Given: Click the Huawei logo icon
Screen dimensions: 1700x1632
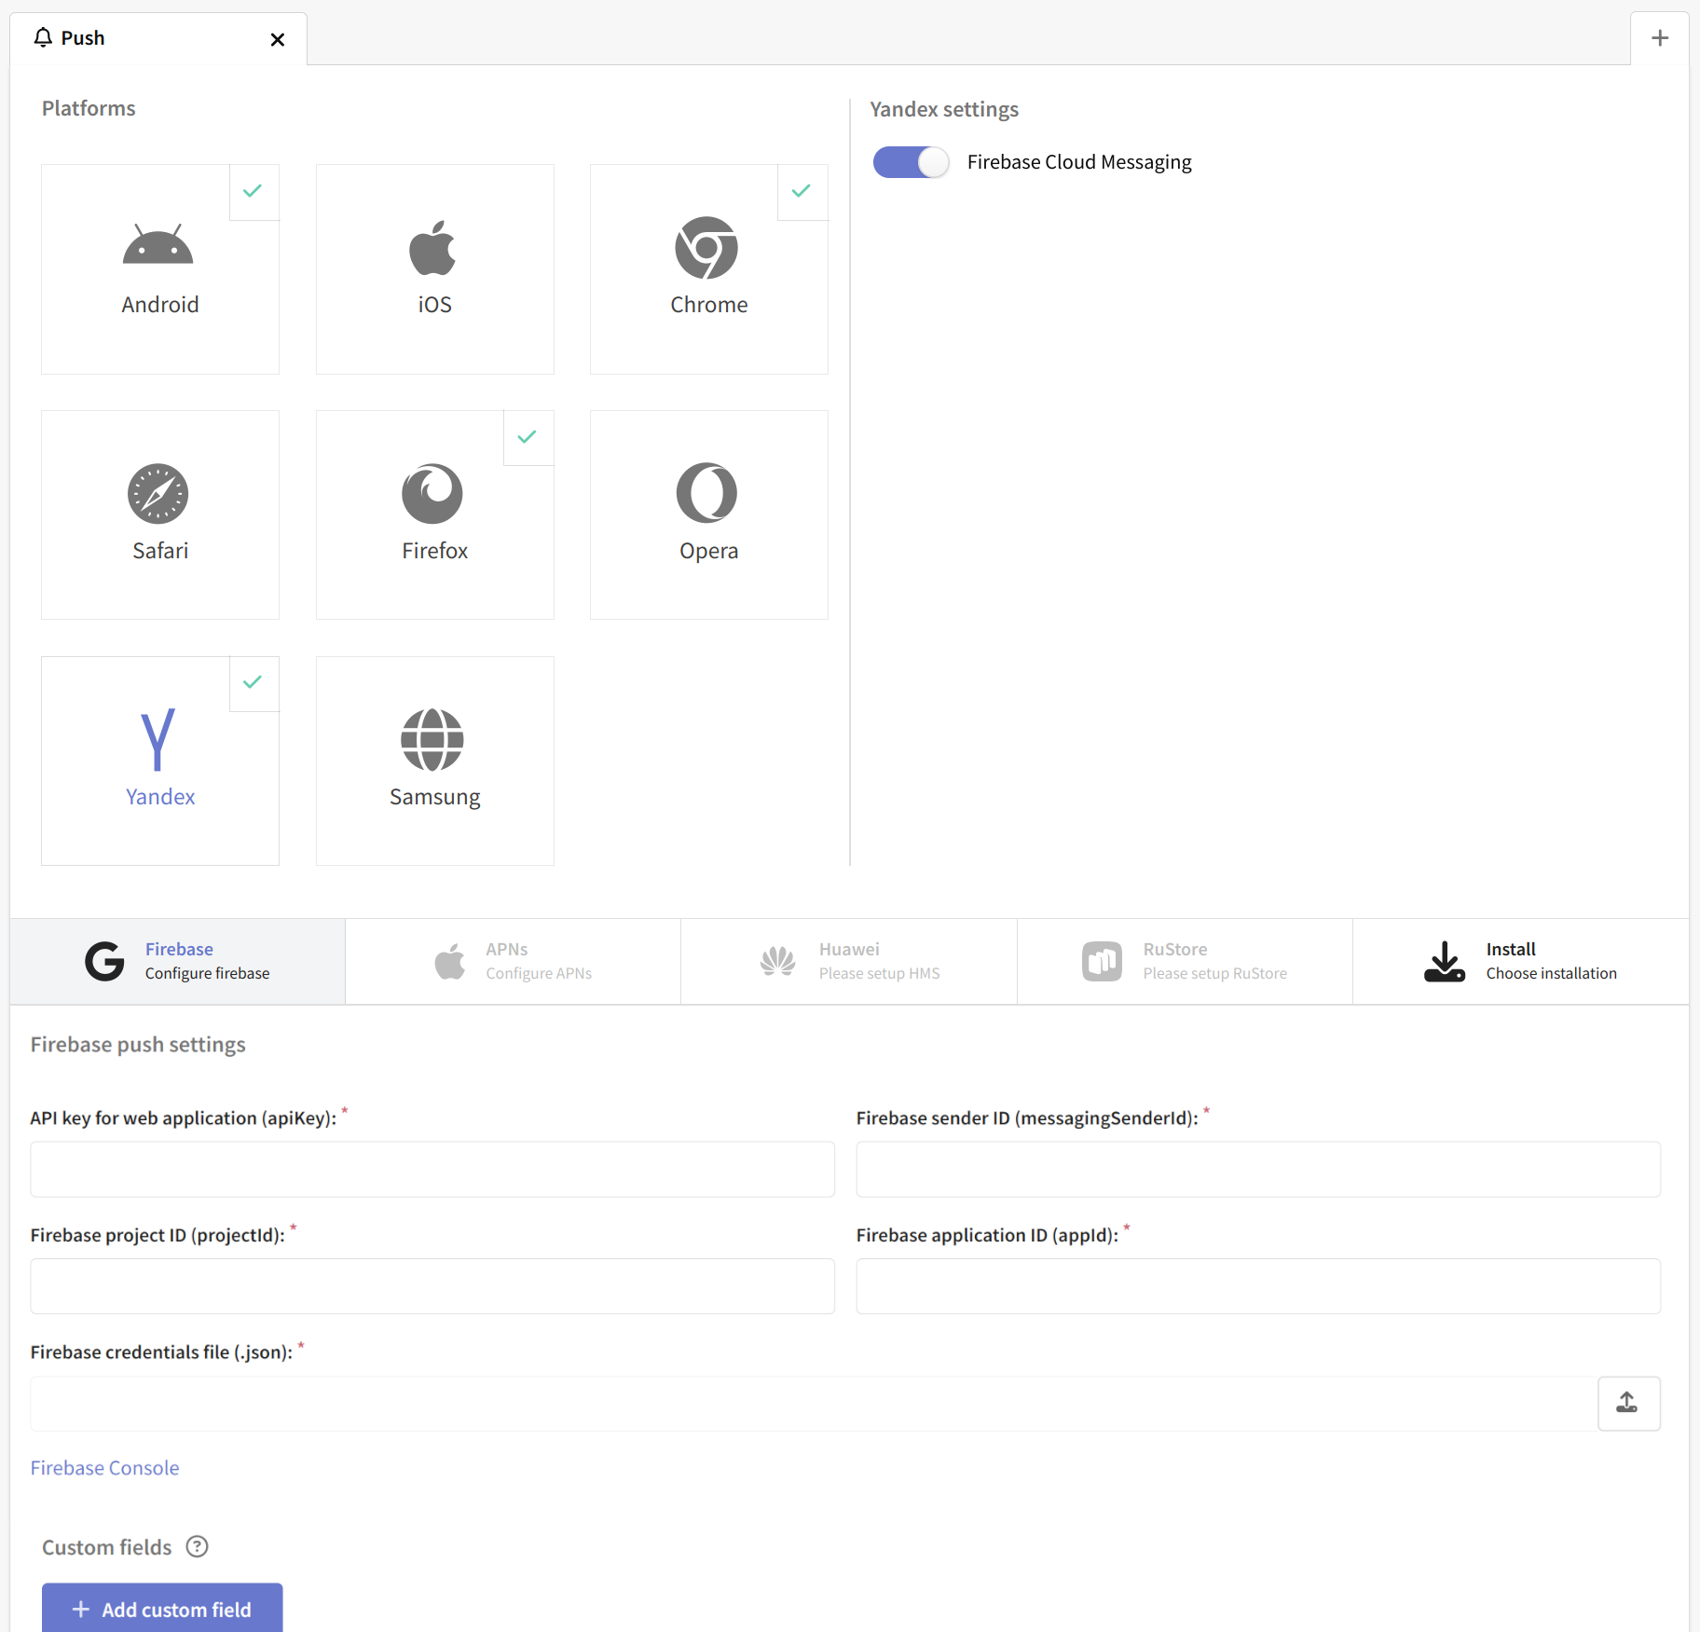Looking at the screenshot, I should pos(777,961).
